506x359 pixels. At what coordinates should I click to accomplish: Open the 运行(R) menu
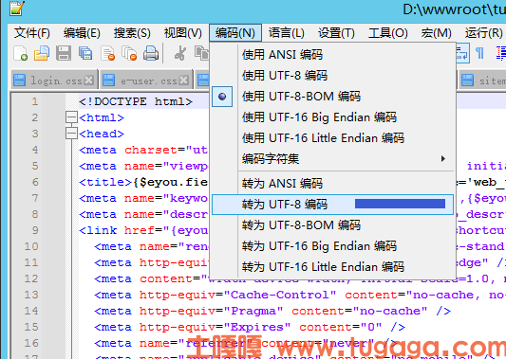[484, 33]
